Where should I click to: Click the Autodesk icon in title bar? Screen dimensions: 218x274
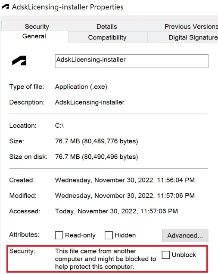click(6, 7)
